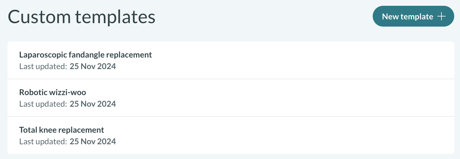This screenshot has height=159, width=460.
Task: Click the "New template" text label
Action: [x=408, y=16]
